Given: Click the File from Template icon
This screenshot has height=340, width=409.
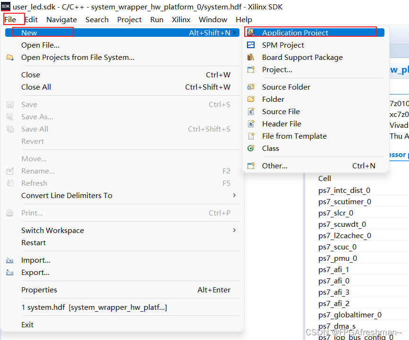Looking at the screenshot, I should (251, 136).
